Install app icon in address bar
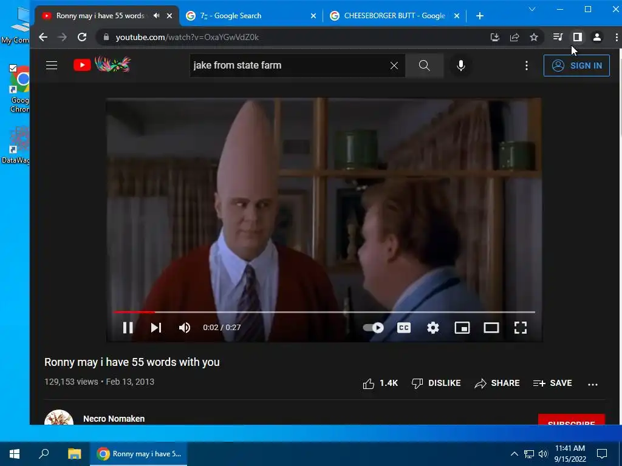 [x=494, y=37]
